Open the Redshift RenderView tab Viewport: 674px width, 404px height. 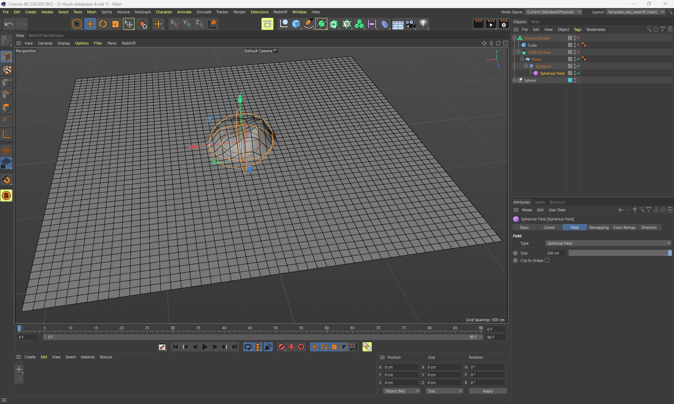coord(46,35)
